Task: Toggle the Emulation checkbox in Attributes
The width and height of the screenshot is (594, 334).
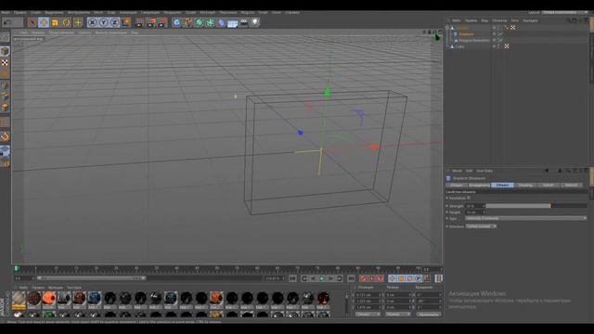Action: pos(469,198)
